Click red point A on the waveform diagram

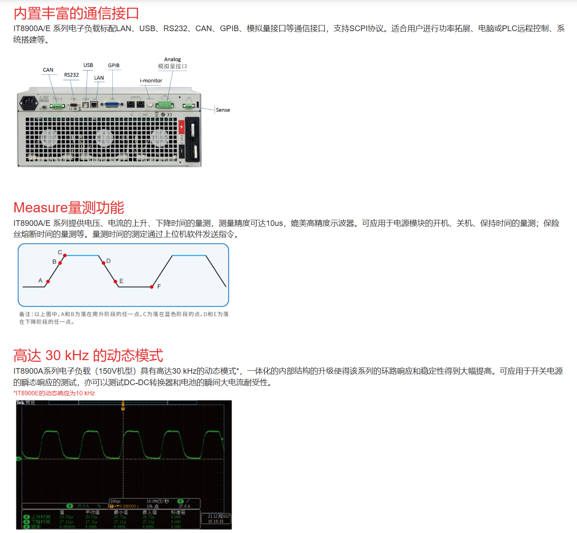[48, 281]
